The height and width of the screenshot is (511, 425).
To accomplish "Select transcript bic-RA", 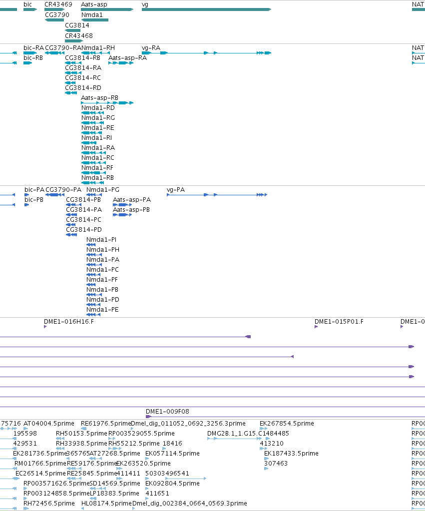I will tap(30, 53).
